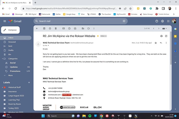Screen dimensions: 179x119
Task: Expand the 'to me' recipient details
Action: coord(48,45)
